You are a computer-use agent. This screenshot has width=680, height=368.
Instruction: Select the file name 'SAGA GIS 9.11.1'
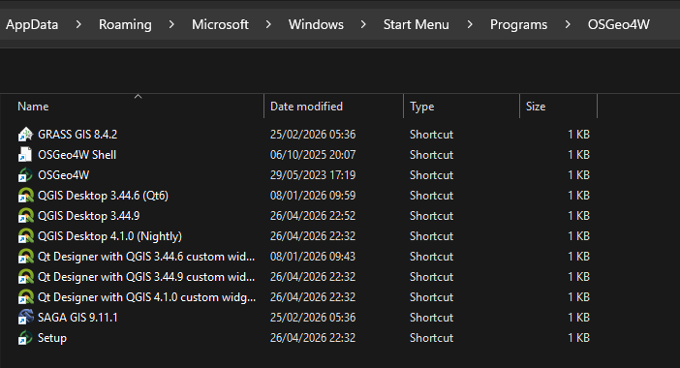[77, 318]
